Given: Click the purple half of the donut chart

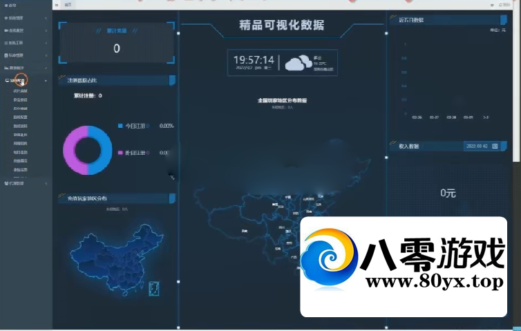Looking at the screenshot, I should pos(70,150).
